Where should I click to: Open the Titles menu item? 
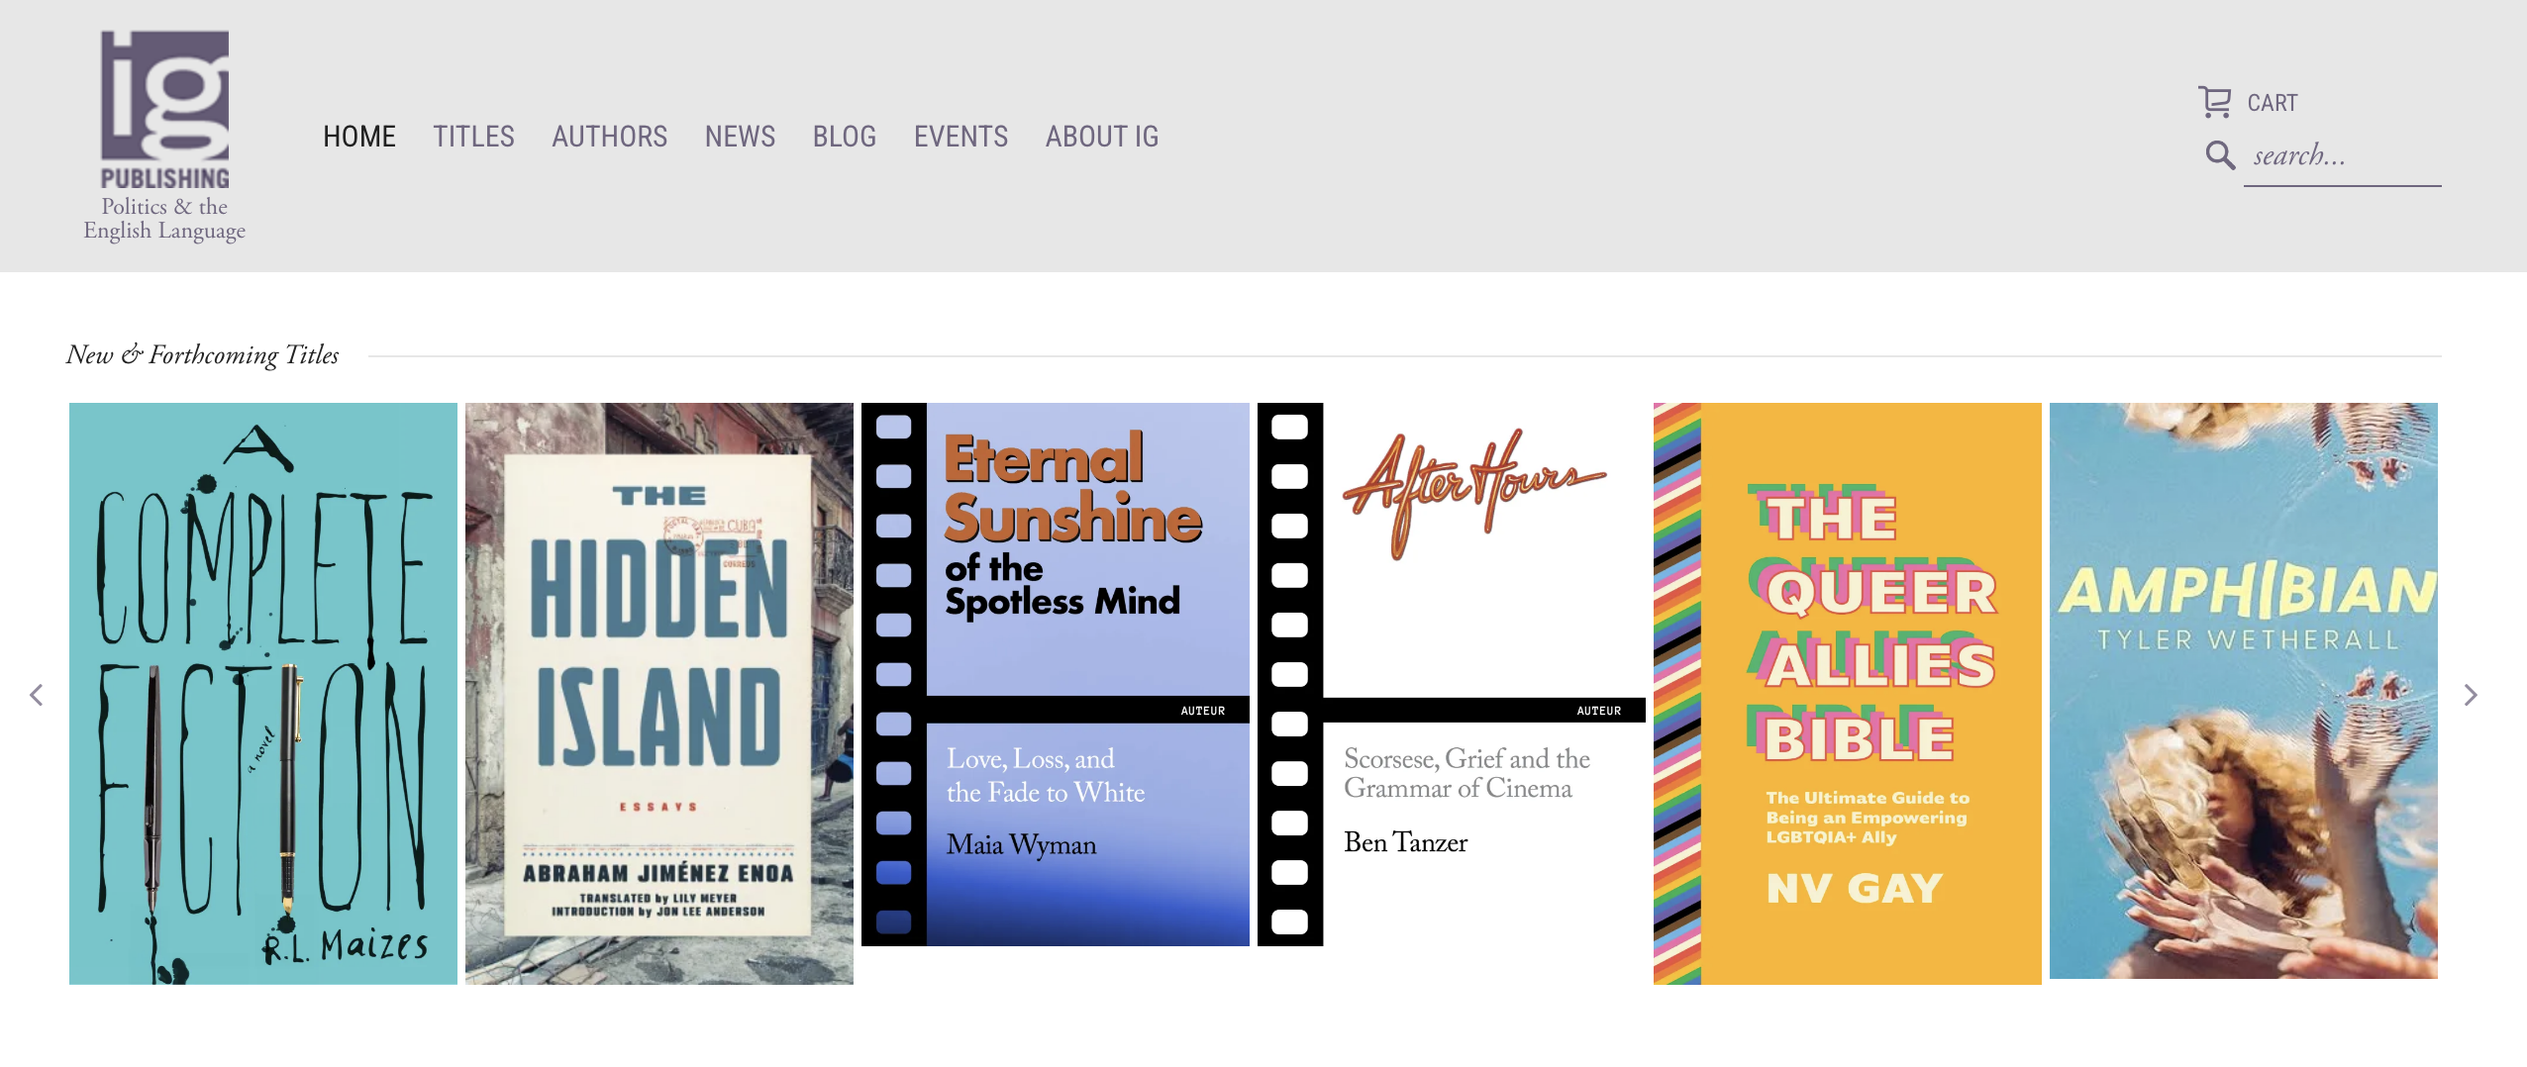[x=473, y=137]
